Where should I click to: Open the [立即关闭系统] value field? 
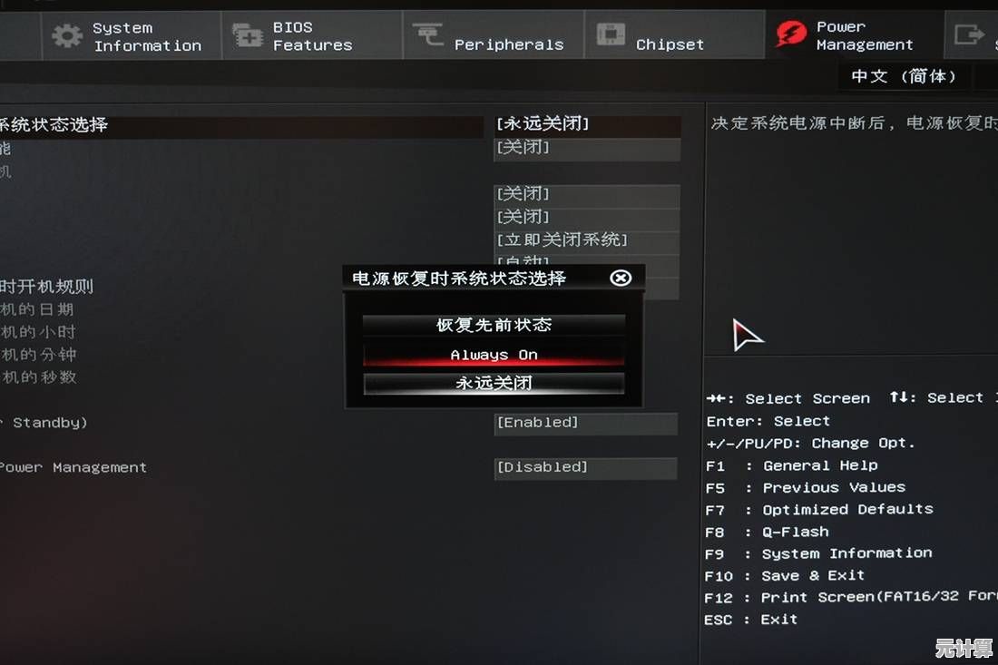(x=588, y=240)
